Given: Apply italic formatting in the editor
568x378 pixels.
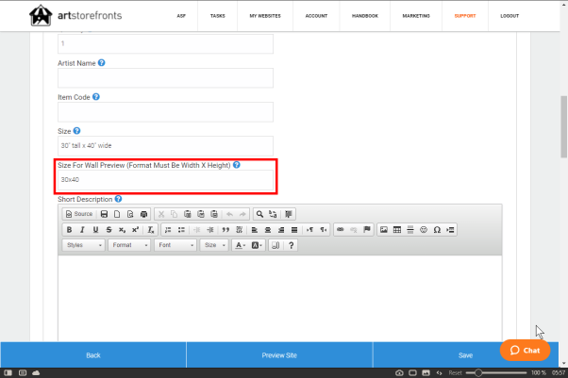Looking at the screenshot, I should point(82,229).
